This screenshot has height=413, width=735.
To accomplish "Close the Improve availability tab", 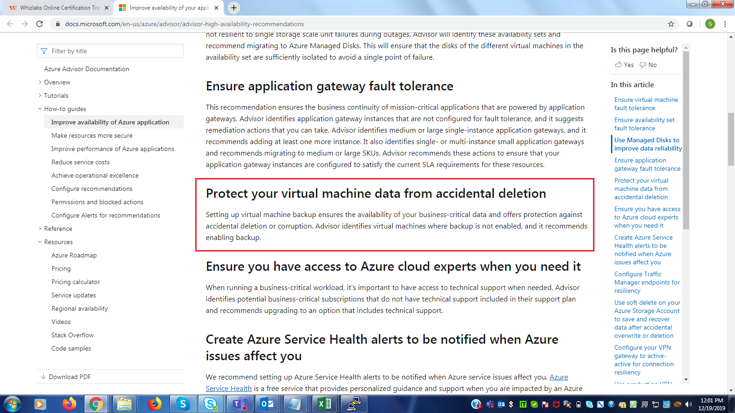I will coord(216,8).
